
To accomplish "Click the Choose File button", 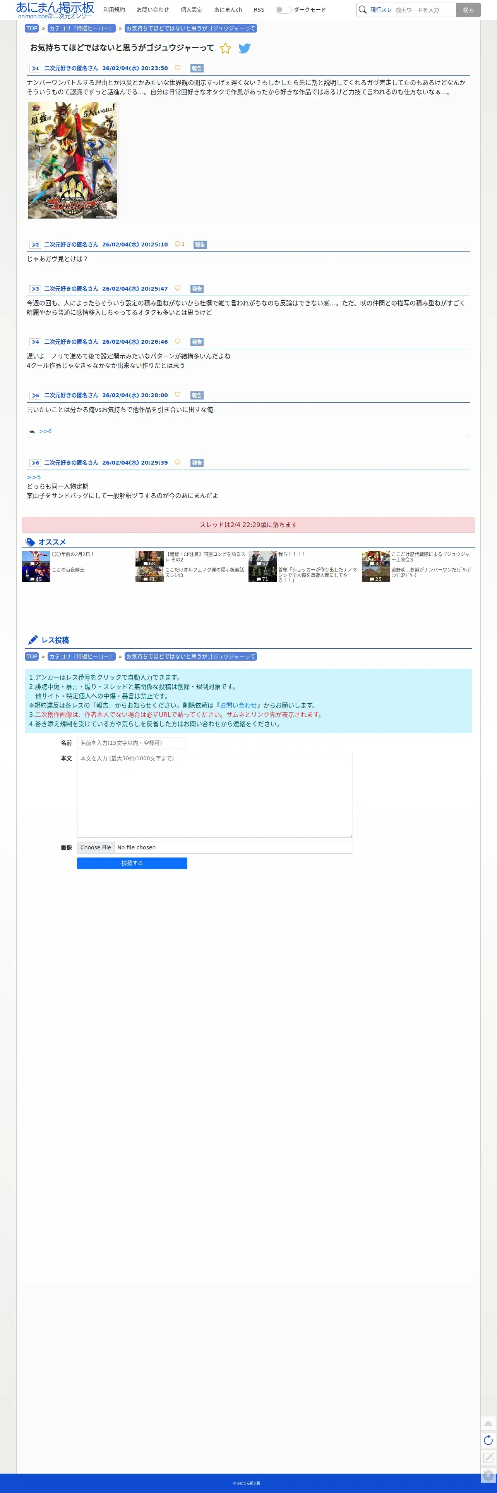I will tap(96, 847).
